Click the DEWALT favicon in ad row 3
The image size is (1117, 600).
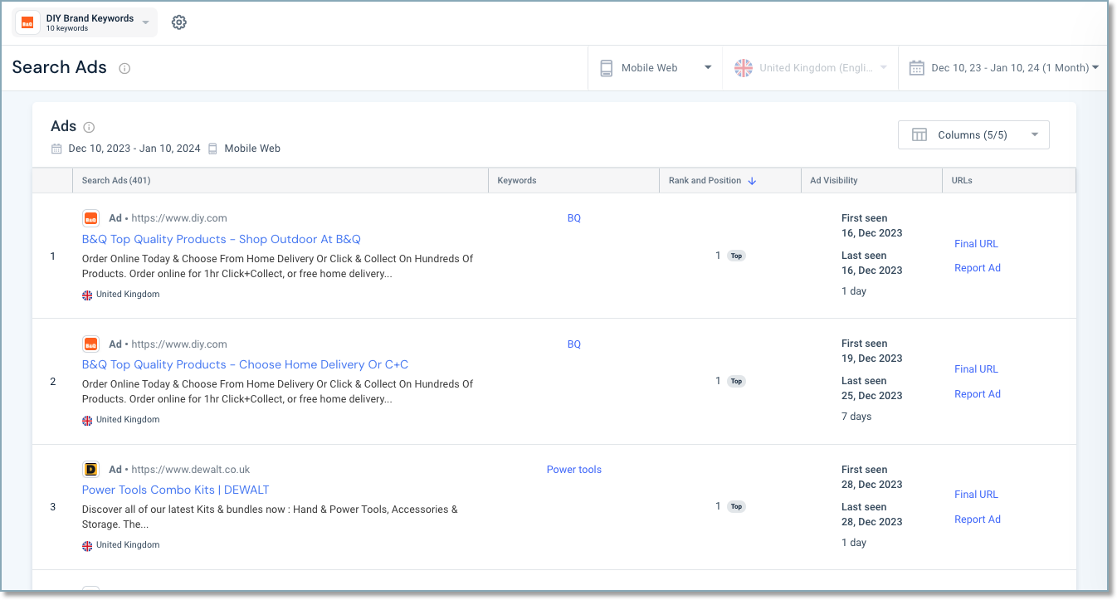point(90,469)
